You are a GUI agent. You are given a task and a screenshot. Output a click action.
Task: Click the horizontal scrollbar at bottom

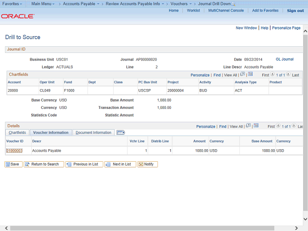pos(144,228)
